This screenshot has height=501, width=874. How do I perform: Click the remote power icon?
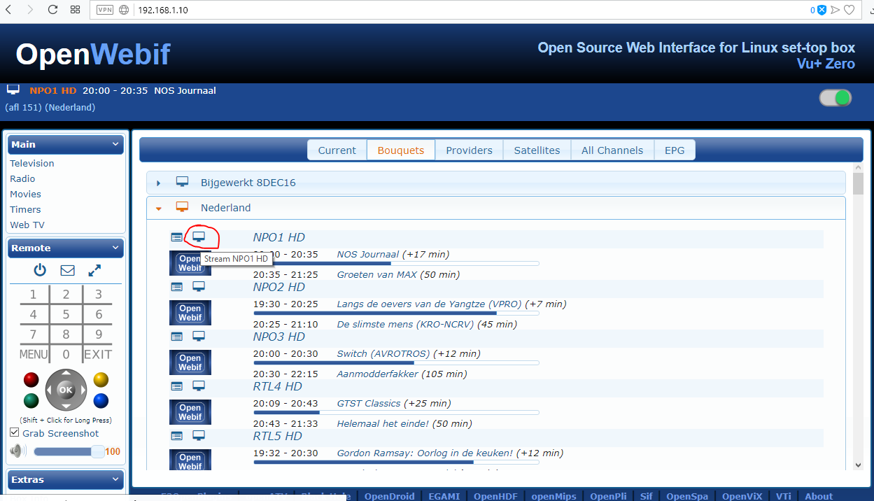tap(40, 270)
